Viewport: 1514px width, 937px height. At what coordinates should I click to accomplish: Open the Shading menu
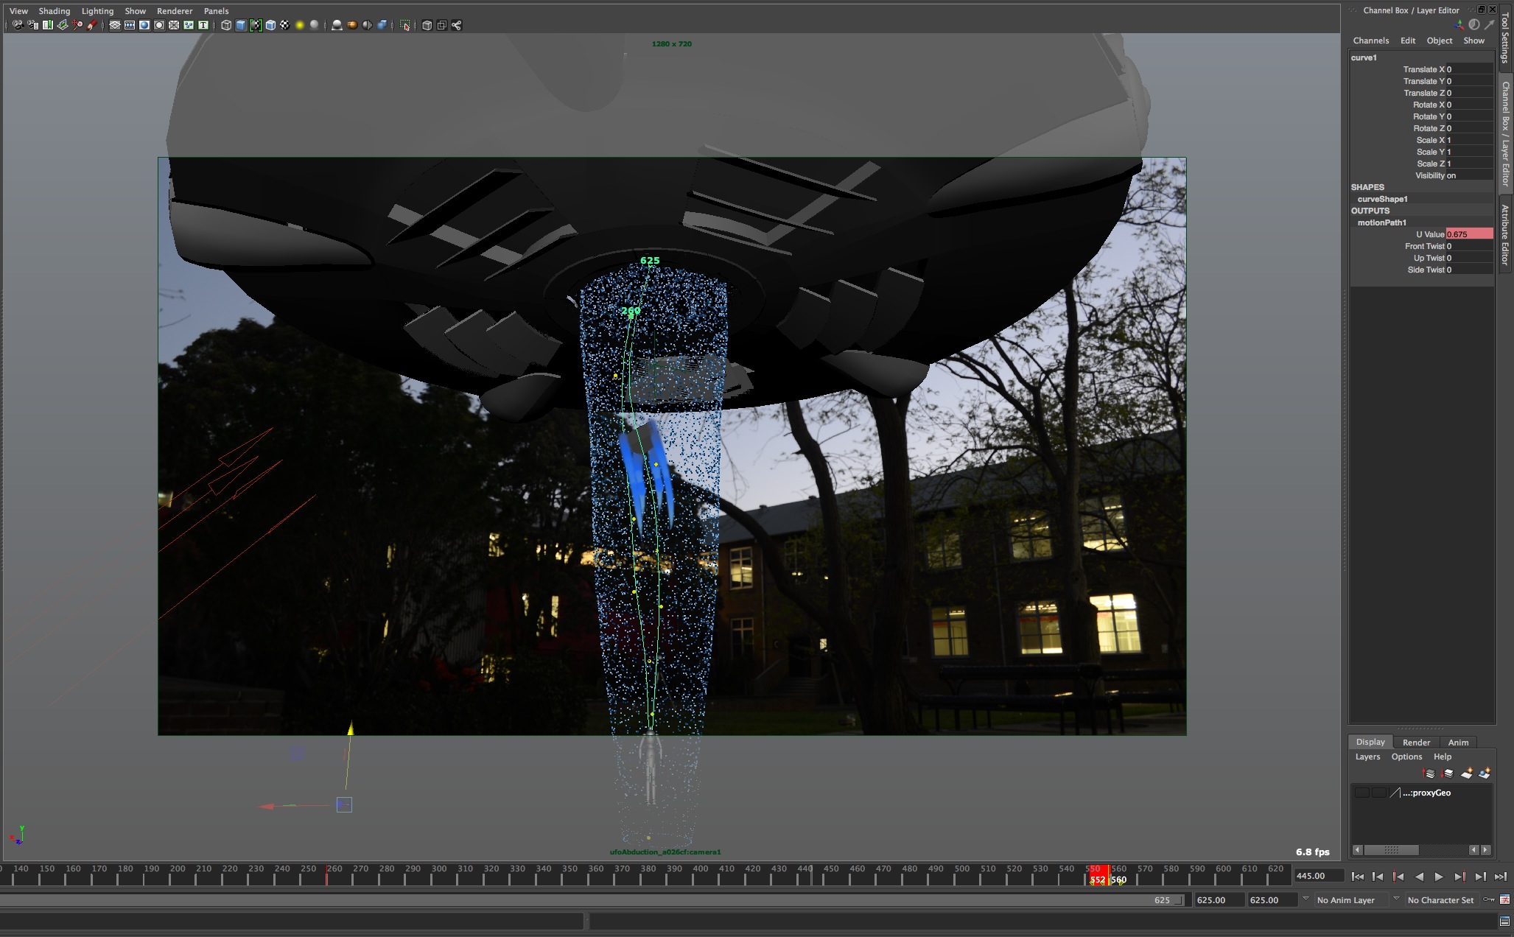[54, 11]
